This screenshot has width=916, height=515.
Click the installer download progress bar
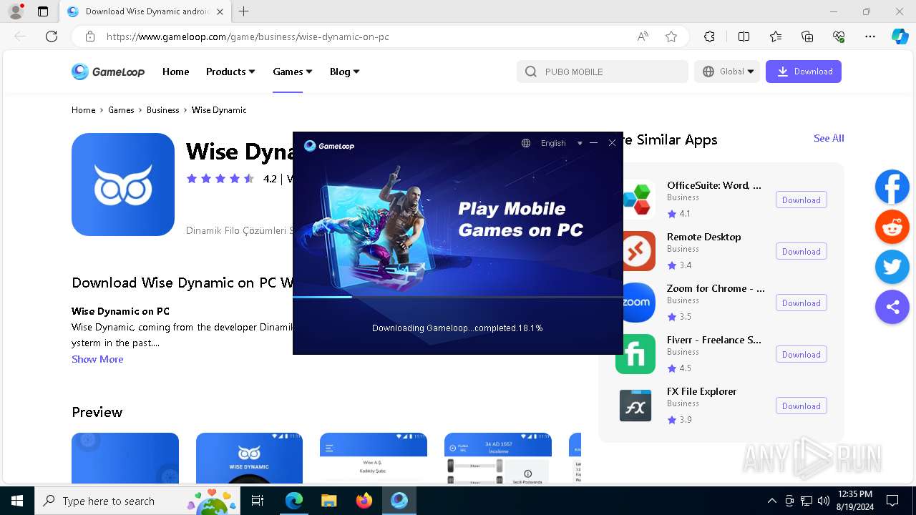[x=458, y=297]
